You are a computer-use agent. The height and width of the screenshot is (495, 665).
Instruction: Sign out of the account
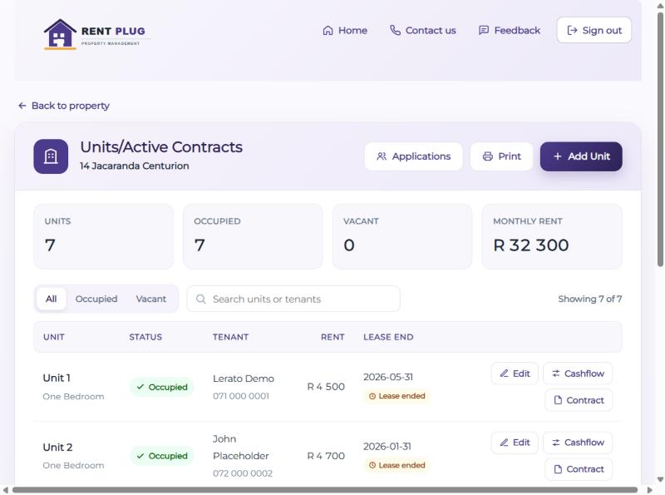click(x=594, y=30)
